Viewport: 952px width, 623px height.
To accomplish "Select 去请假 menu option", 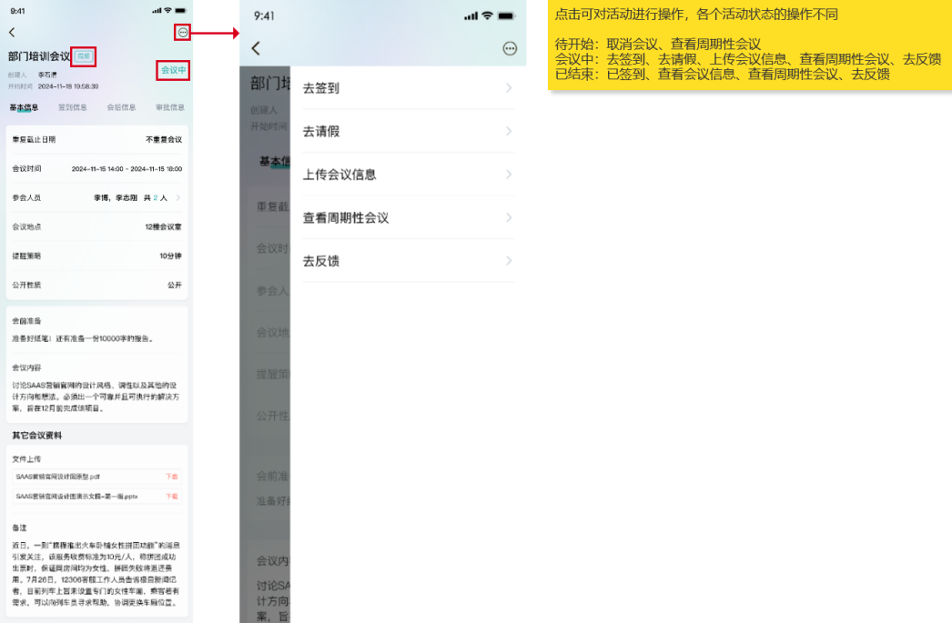I will click(x=407, y=131).
